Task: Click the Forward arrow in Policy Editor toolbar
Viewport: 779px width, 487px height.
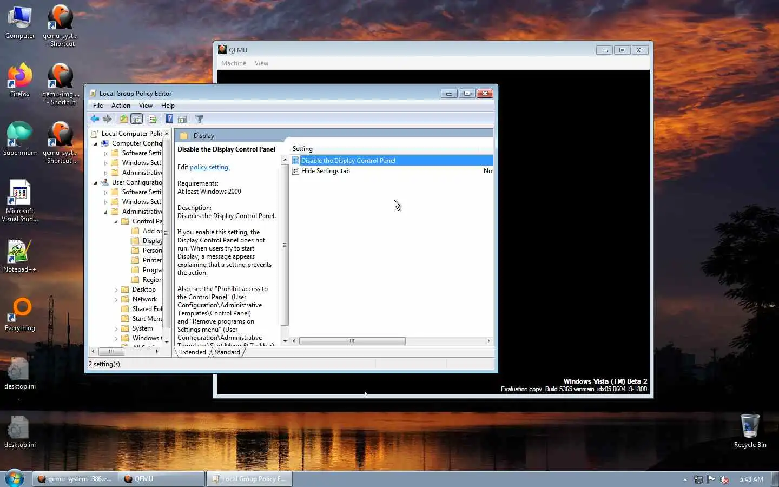Action: click(107, 119)
